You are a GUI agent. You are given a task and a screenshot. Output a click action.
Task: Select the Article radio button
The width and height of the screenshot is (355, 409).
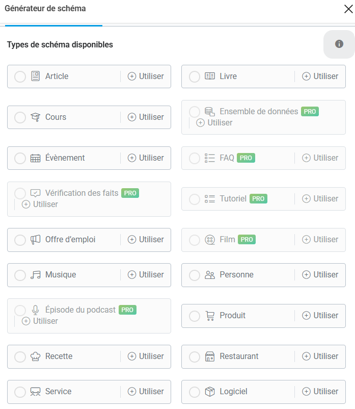coord(20,76)
